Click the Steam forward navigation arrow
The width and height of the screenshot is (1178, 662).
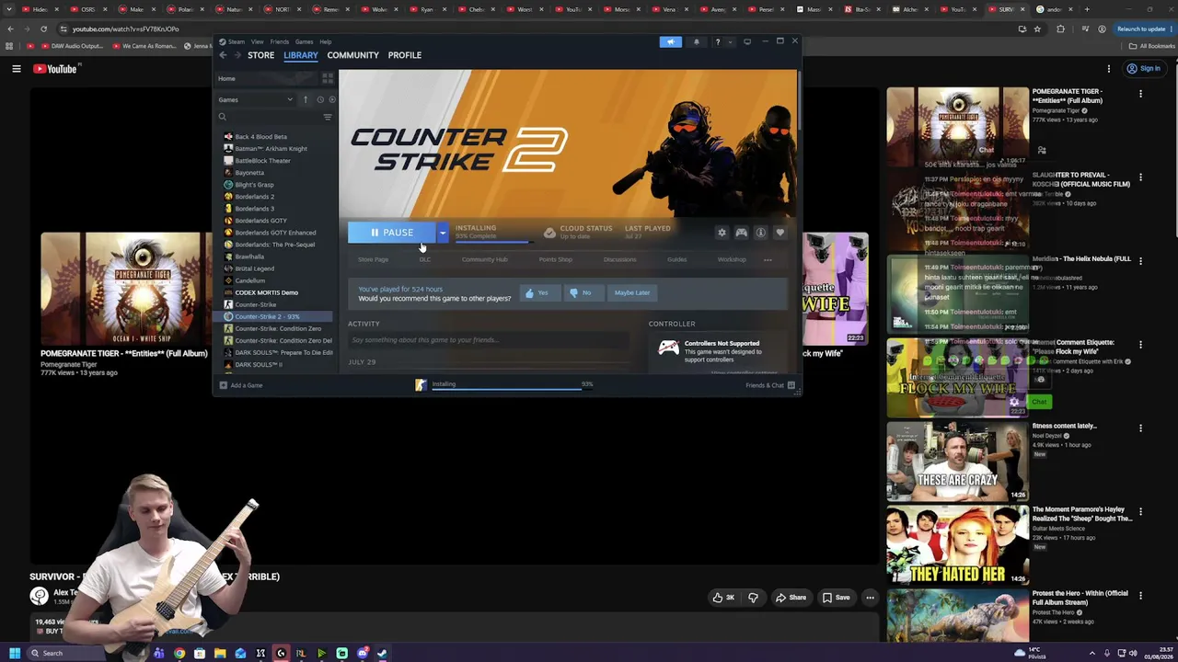click(237, 55)
